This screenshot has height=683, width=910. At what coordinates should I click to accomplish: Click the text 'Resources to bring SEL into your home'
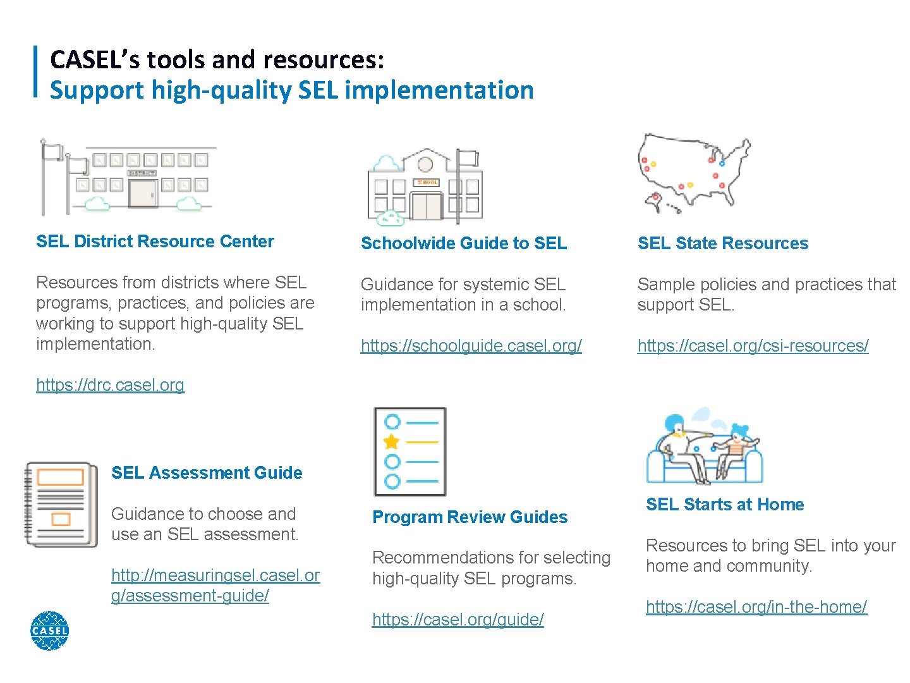[771, 555]
